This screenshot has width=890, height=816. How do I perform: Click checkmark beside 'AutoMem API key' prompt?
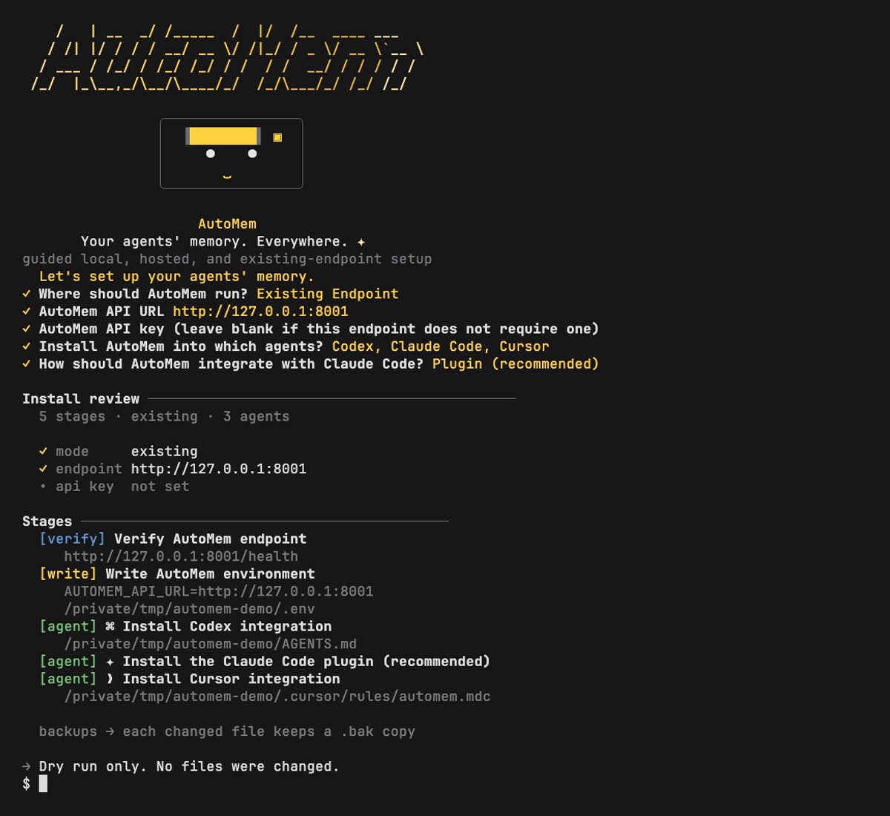coord(27,329)
